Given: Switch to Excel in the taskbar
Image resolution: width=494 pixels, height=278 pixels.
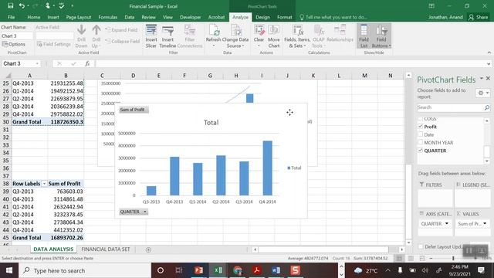Looking at the screenshot, I should click(x=218, y=270).
